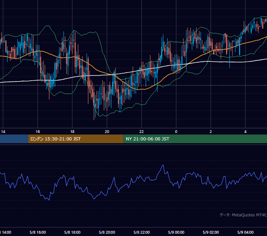
Task: Click the date label 5/9 00:00
Action: (176, 232)
